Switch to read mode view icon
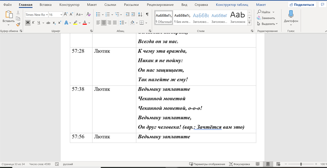 (x=258, y=164)
